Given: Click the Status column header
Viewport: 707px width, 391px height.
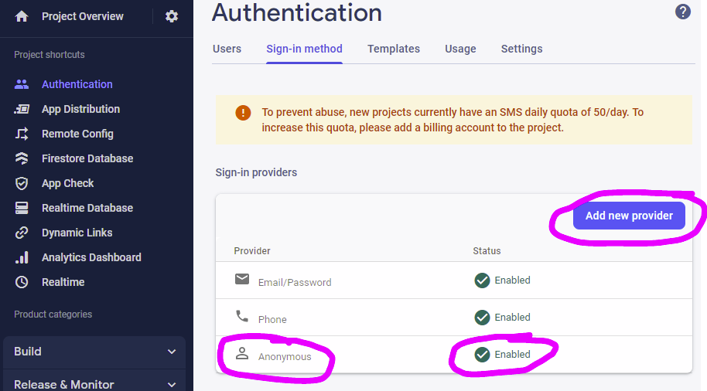Looking at the screenshot, I should 487,251.
